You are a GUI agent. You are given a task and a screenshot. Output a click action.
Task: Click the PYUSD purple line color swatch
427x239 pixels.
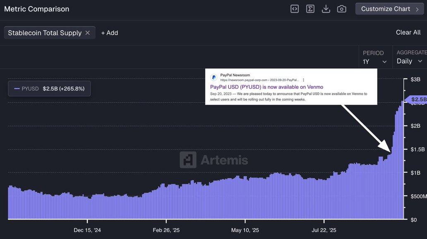17,88
